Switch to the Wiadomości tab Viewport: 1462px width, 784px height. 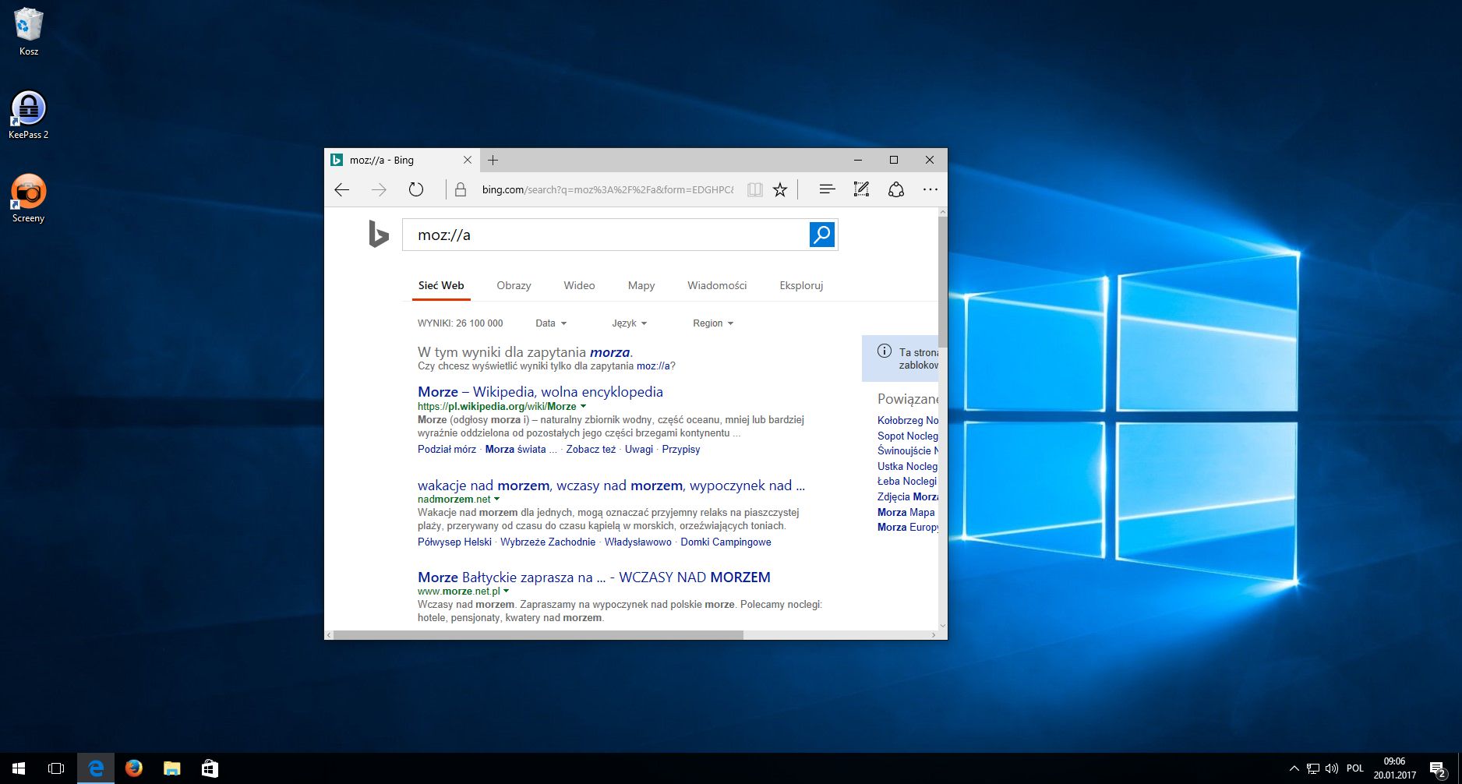[x=716, y=285]
